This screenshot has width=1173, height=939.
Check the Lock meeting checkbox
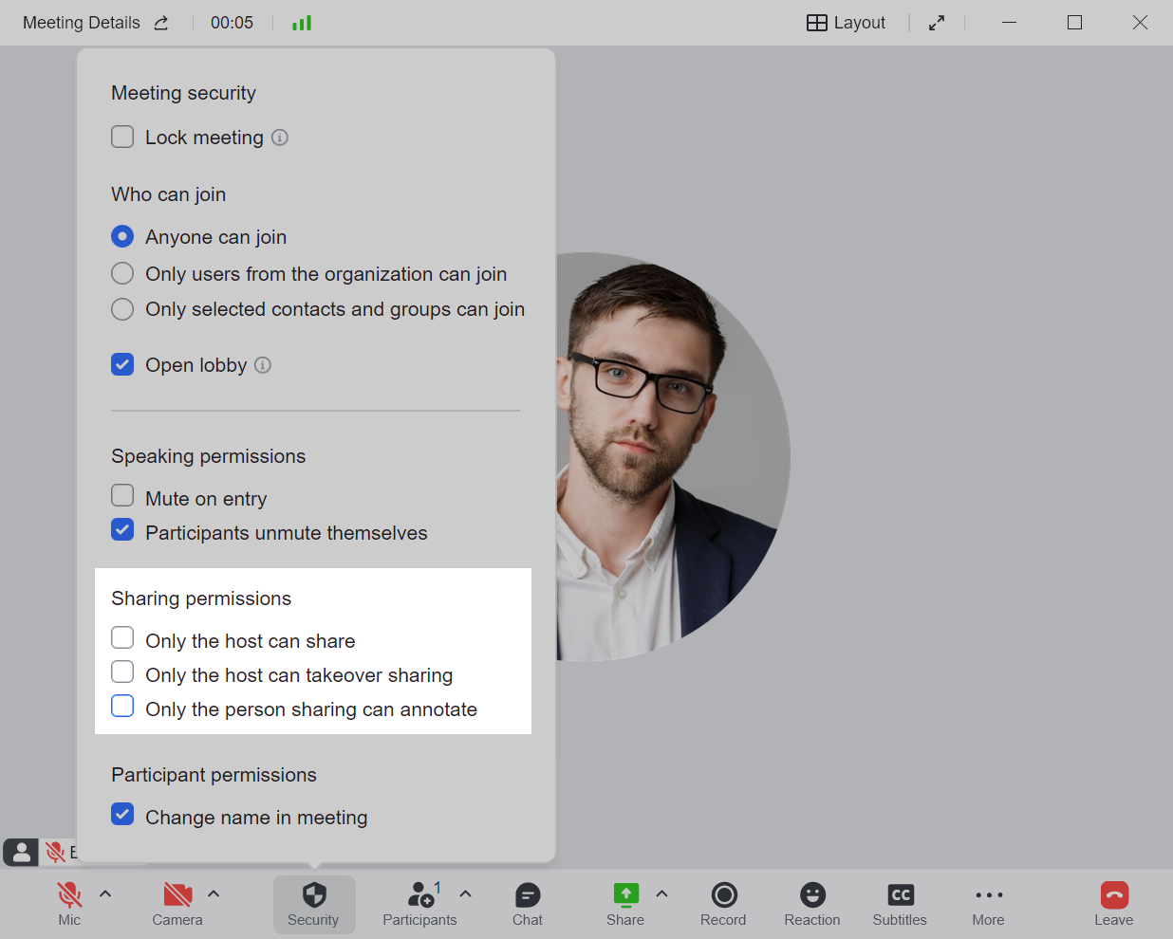click(x=122, y=137)
